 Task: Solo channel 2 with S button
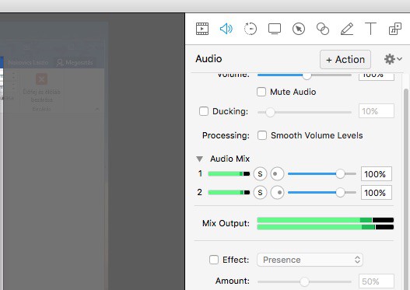point(260,193)
